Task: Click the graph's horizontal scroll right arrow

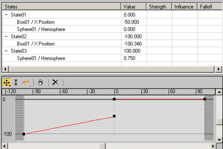Action: [x=213, y=146]
